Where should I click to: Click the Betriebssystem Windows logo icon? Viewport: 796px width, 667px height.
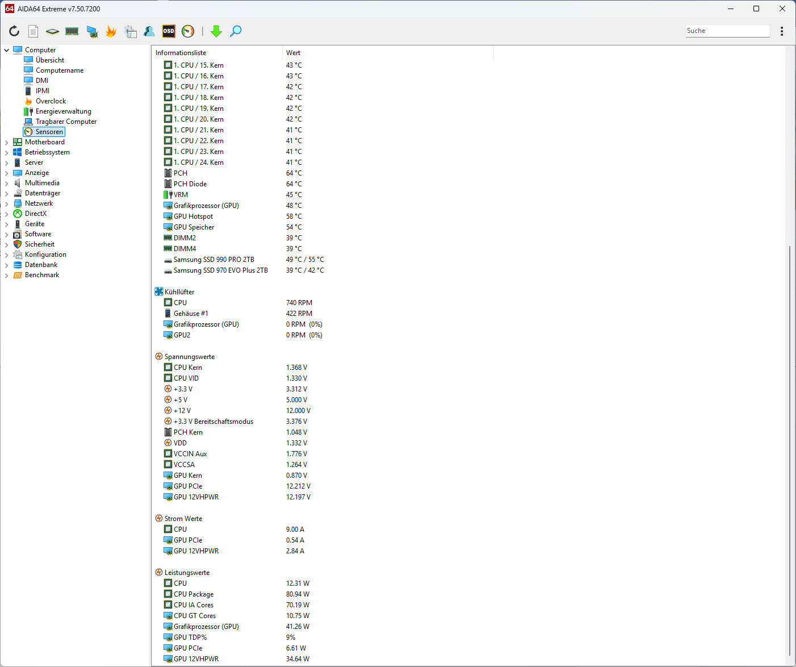(18, 152)
